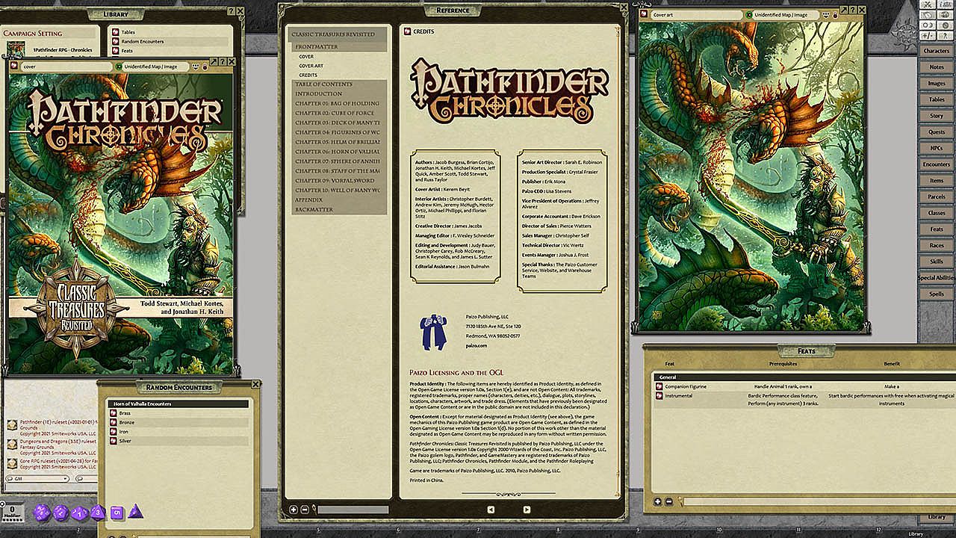Open the Parcels sidebar button
956x538 pixels.
(937, 197)
